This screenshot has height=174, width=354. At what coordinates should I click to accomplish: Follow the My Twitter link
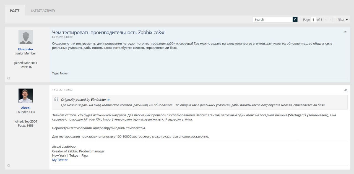[x=60, y=160]
